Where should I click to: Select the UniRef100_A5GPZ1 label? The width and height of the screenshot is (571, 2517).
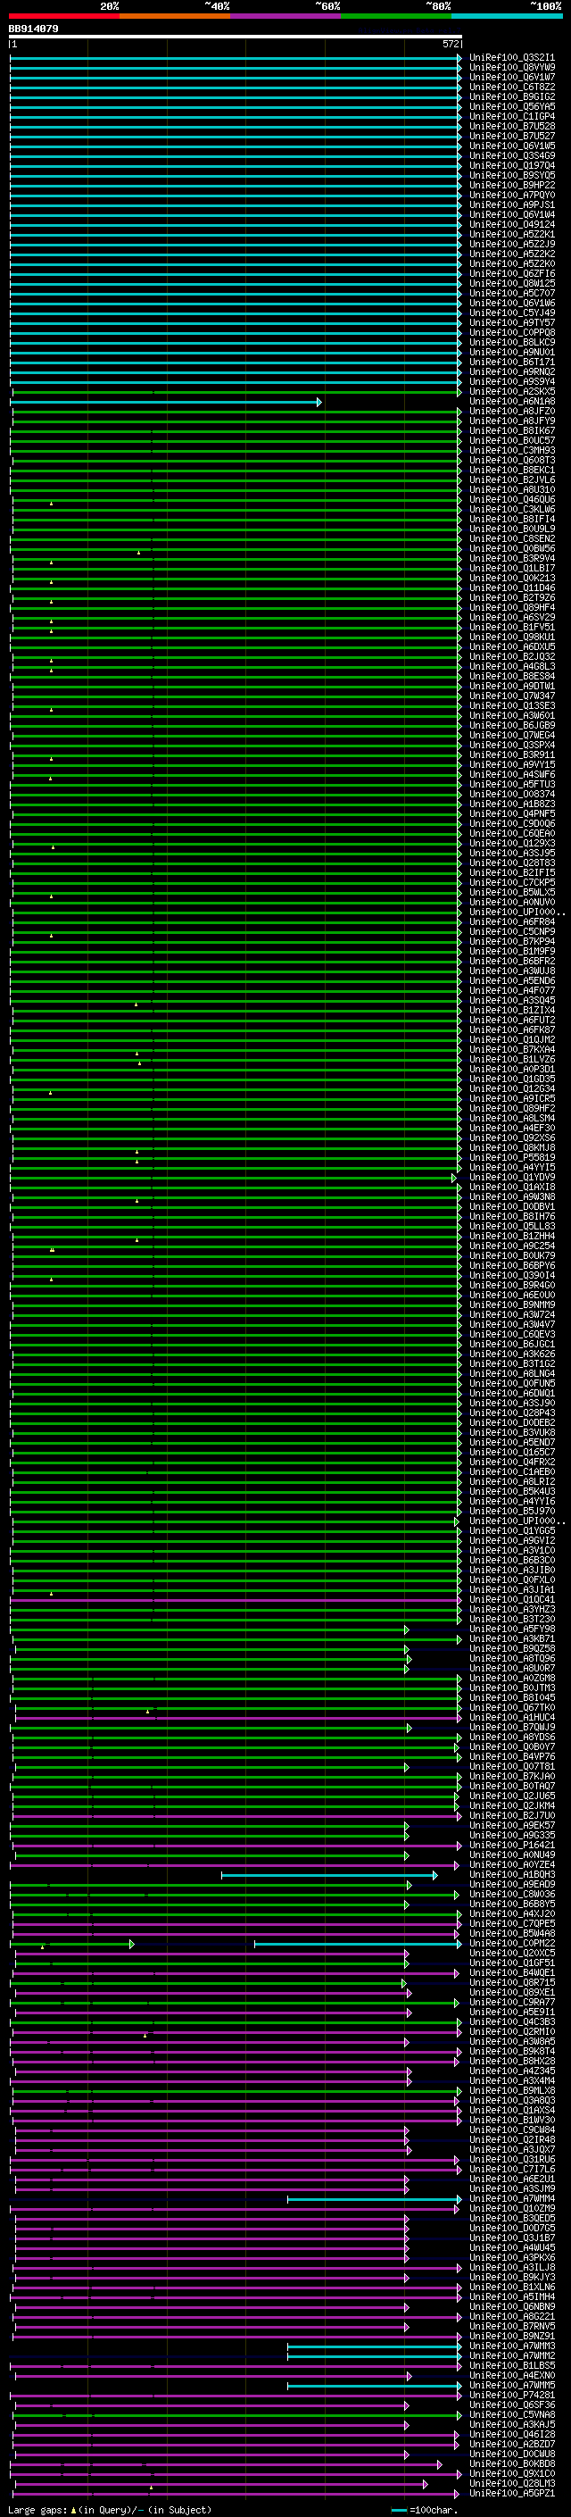click(512, 2493)
